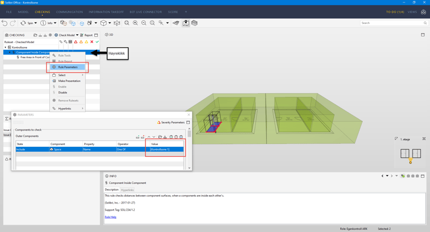Maximize the 3D view panel icon
The height and width of the screenshot is (232, 430).
click(x=423, y=35)
